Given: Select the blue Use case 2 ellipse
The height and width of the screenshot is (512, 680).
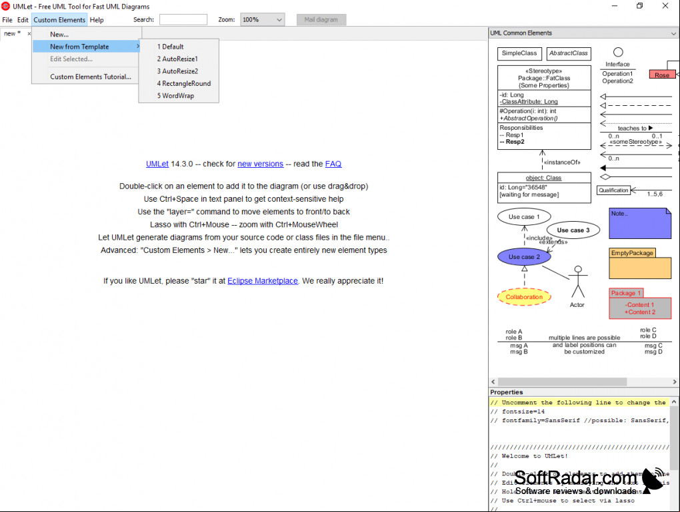Looking at the screenshot, I should tap(524, 257).
